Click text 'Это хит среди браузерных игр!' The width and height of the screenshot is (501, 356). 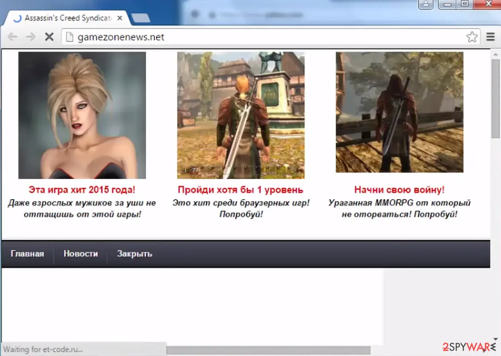(x=241, y=203)
